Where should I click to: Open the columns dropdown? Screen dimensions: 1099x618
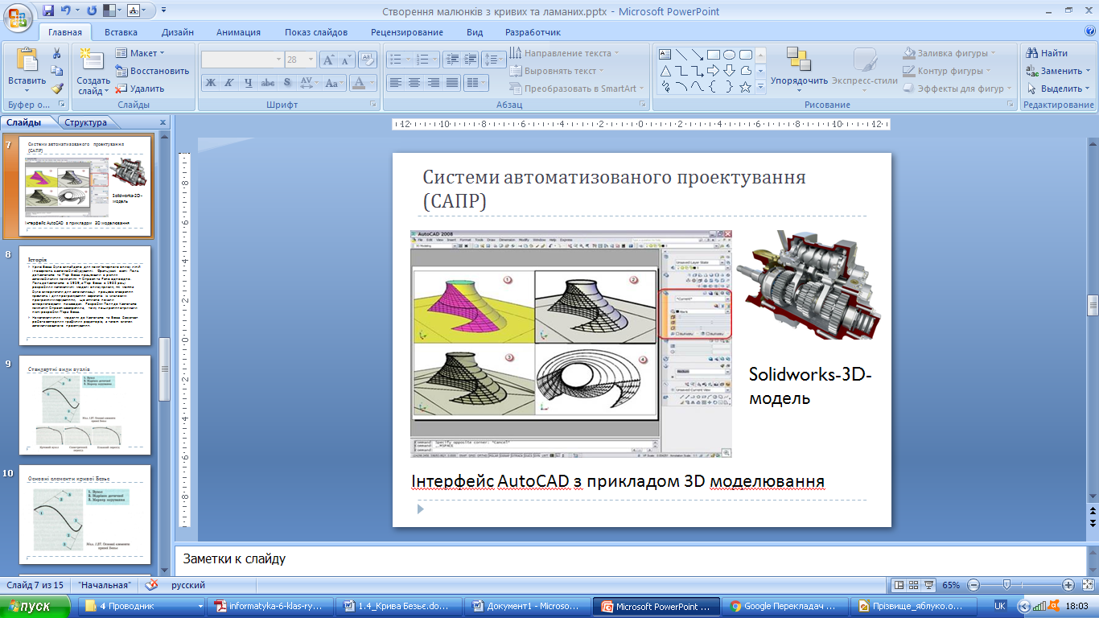476,82
